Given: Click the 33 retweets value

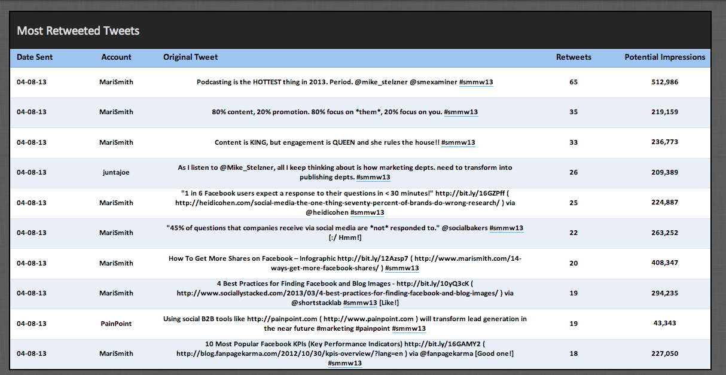Looking at the screenshot, I should [x=574, y=142].
